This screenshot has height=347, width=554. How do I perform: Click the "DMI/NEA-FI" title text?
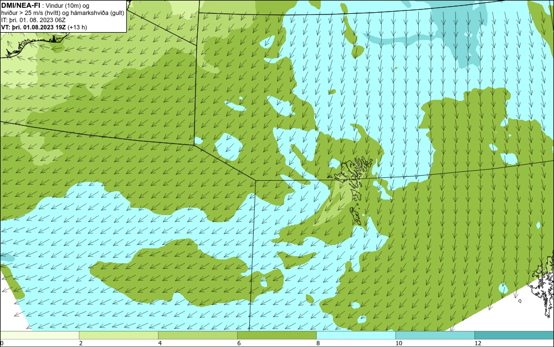click(x=20, y=6)
